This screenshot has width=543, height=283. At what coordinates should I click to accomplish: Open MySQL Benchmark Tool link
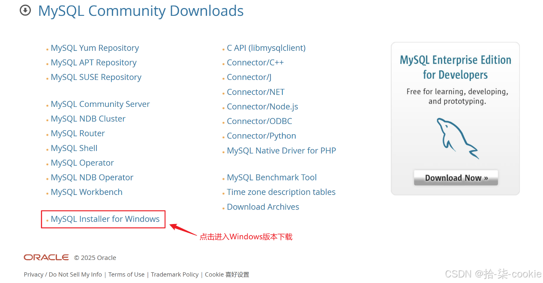272,177
